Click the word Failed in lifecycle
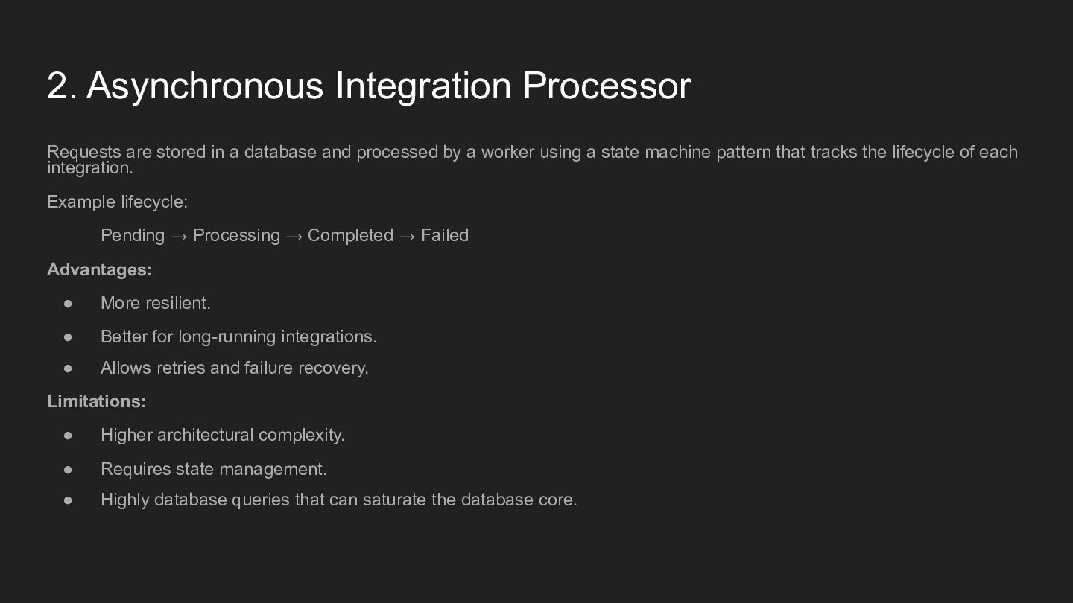 tap(445, 235)
